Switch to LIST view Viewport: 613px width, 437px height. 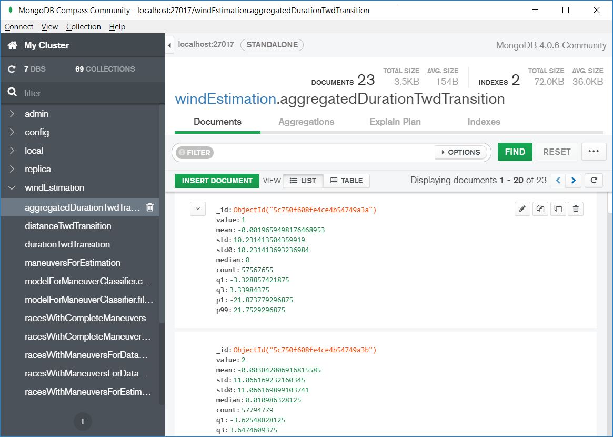click(x=303, y=181)
